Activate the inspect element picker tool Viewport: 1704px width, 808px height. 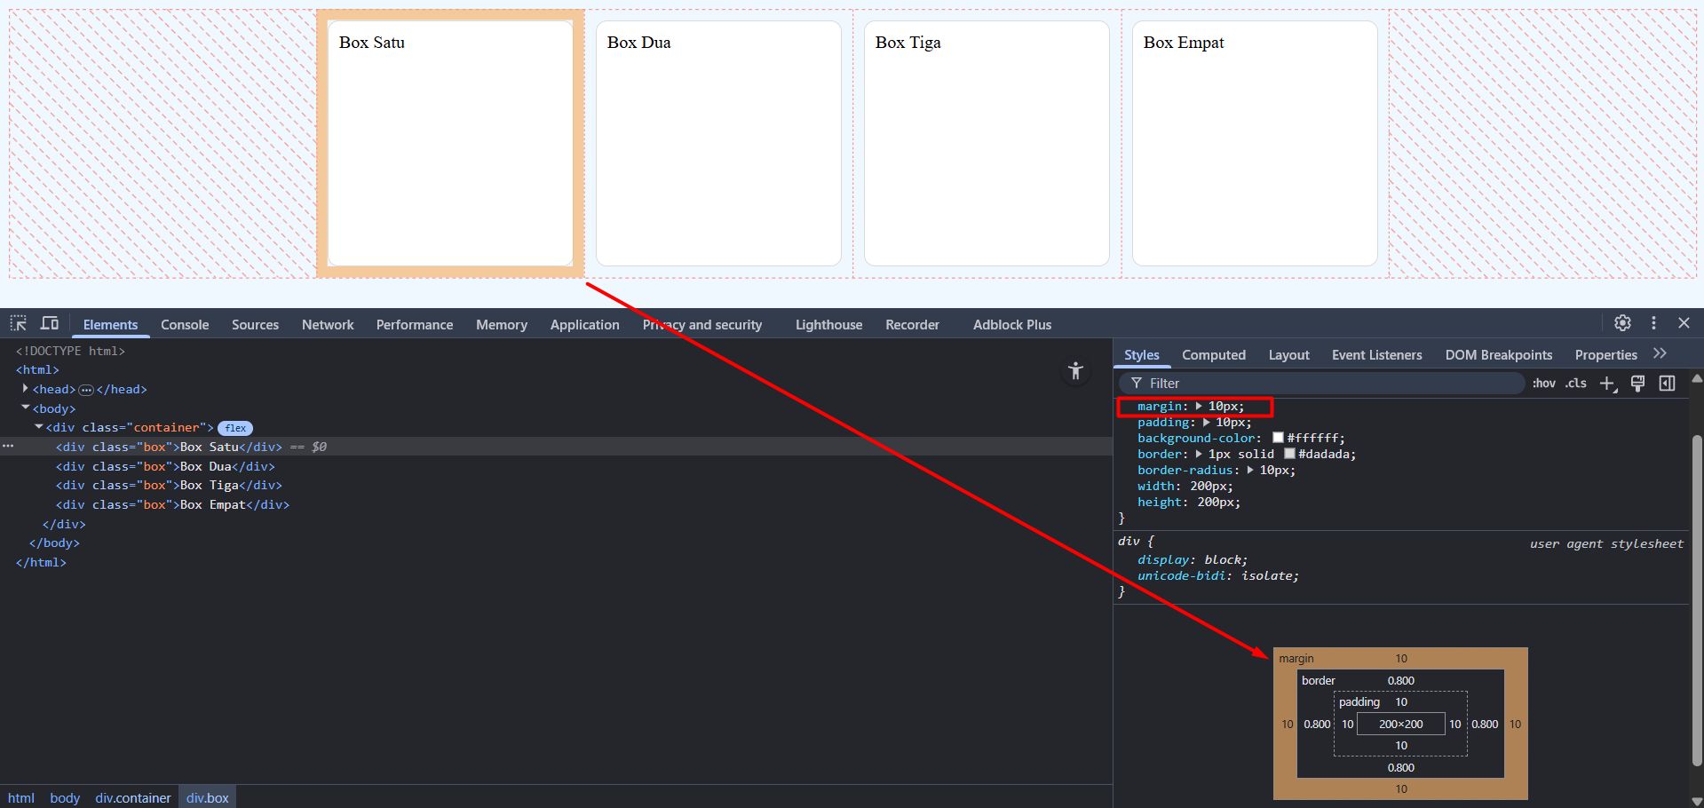click(19, 323)
